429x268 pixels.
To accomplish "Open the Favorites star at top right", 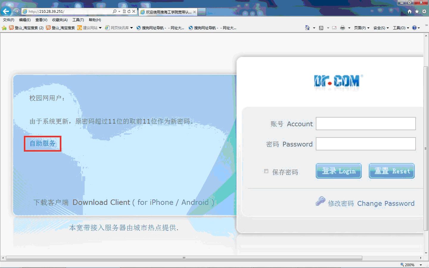I will click(417, 11).
